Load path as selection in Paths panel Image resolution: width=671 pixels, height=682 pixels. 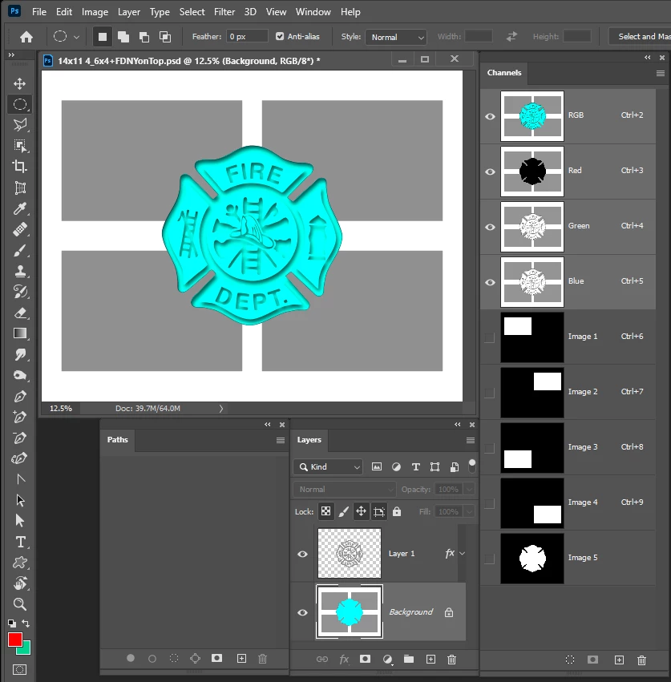pyautogui.click(x=174, y=659)
